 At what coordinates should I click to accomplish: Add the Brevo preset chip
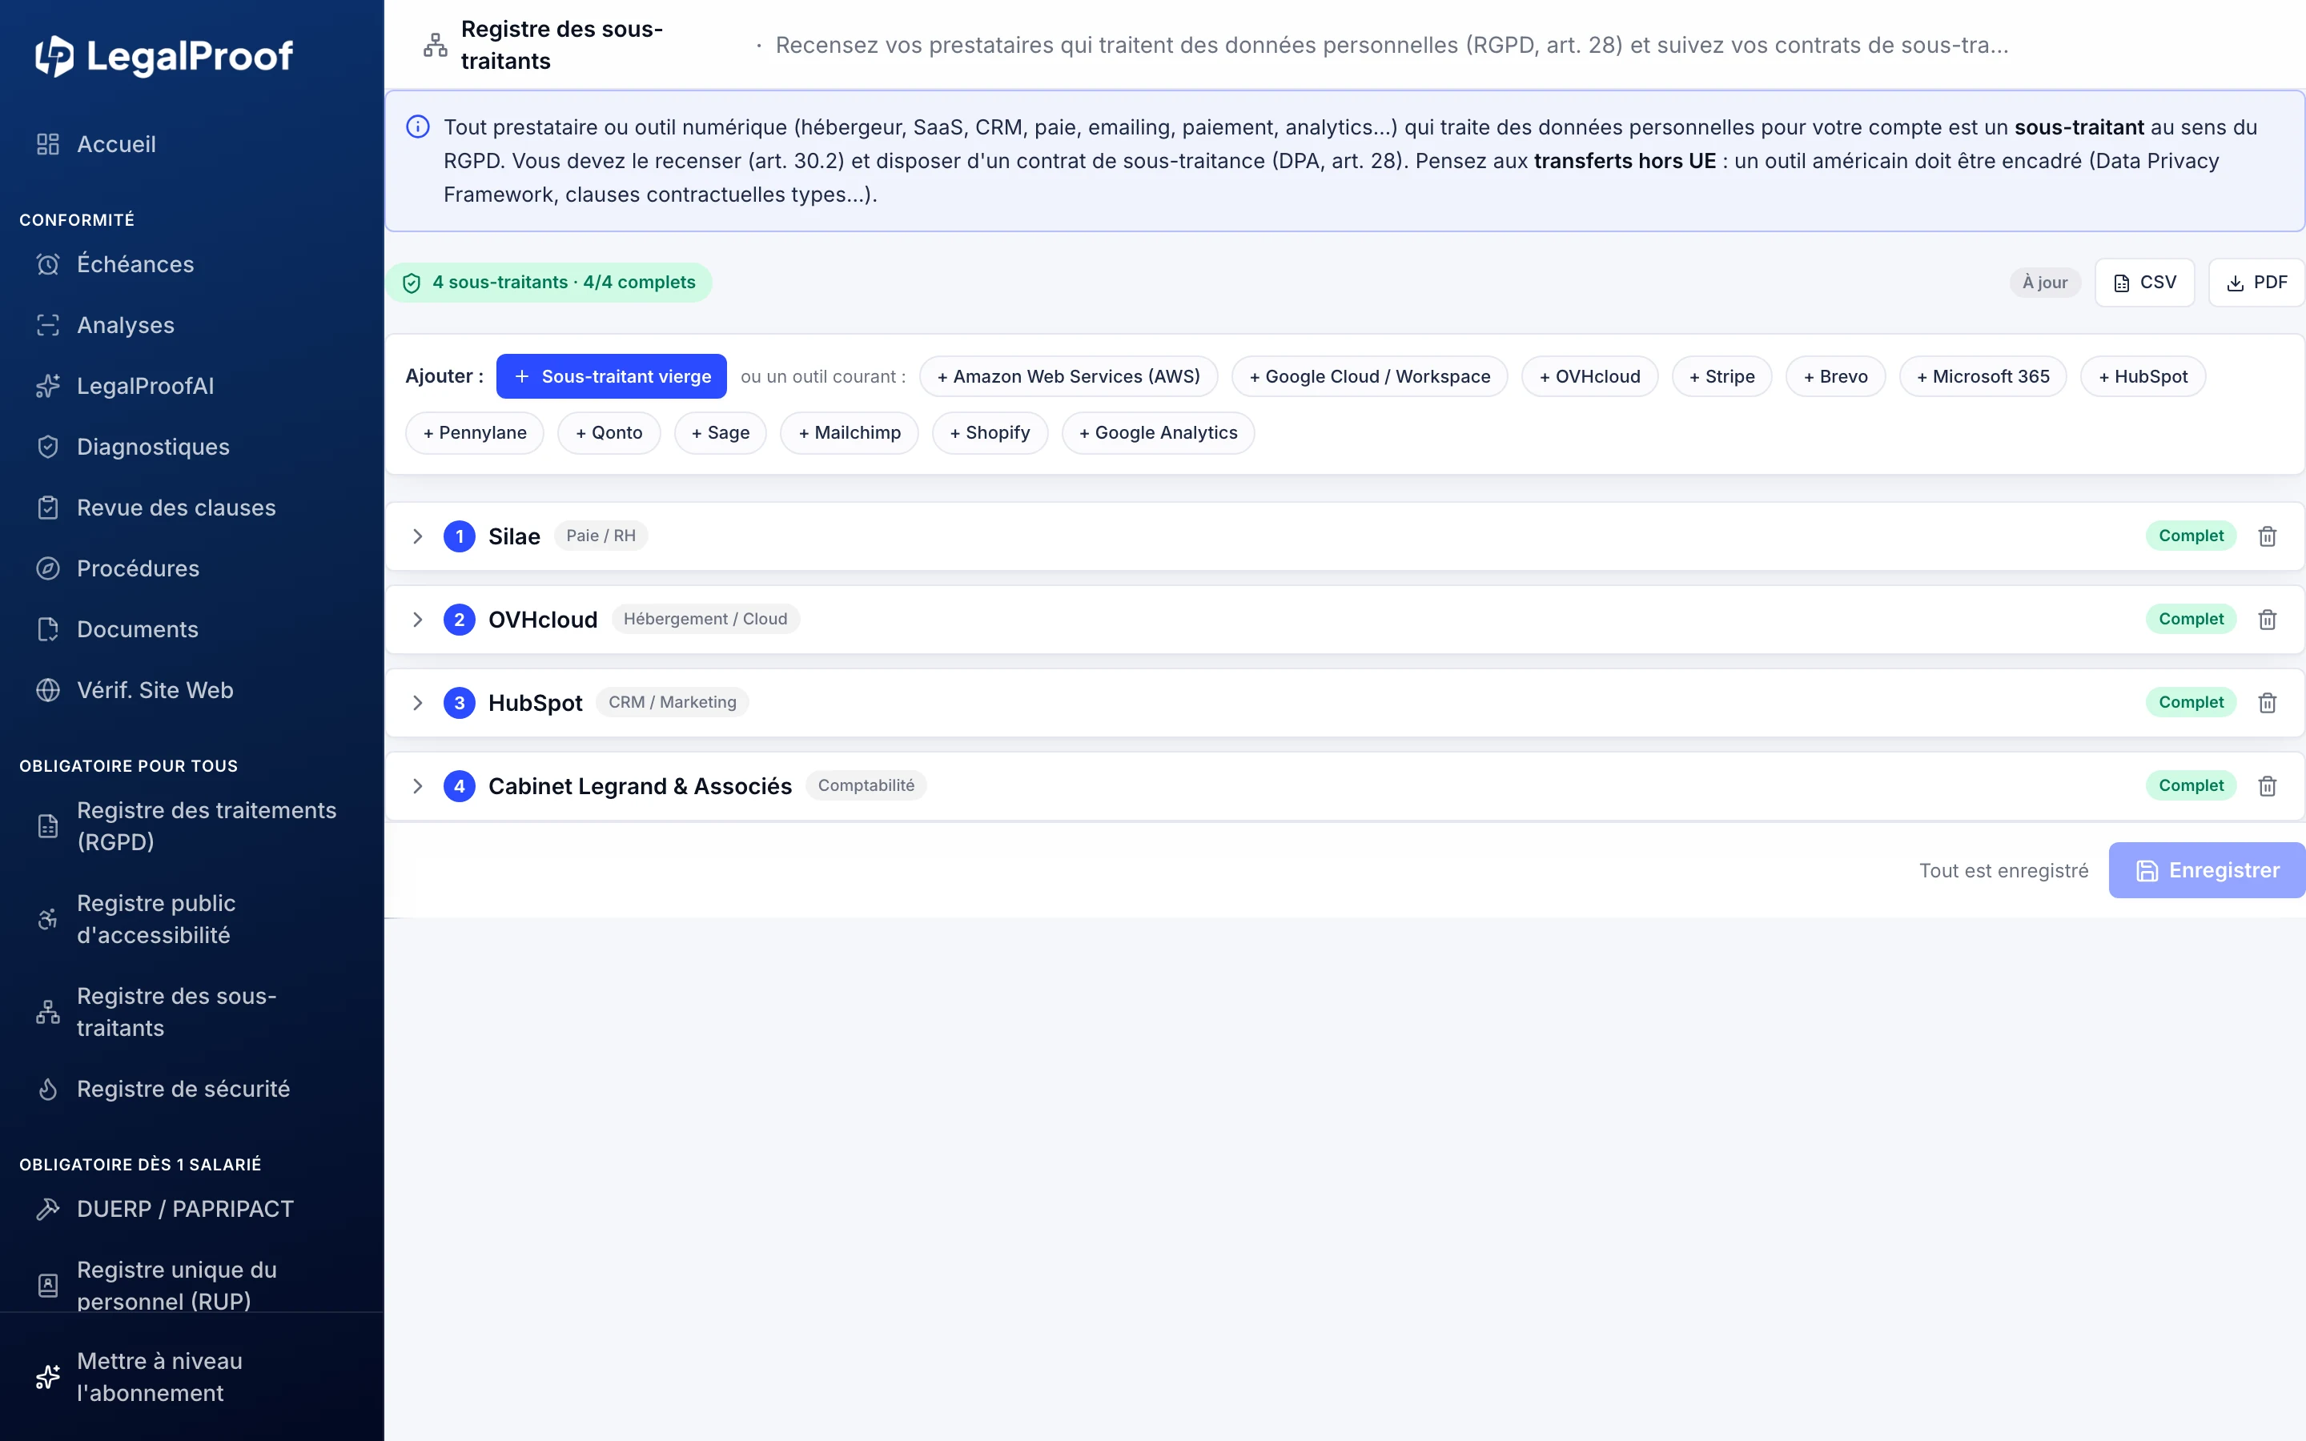click(1835, 376)
